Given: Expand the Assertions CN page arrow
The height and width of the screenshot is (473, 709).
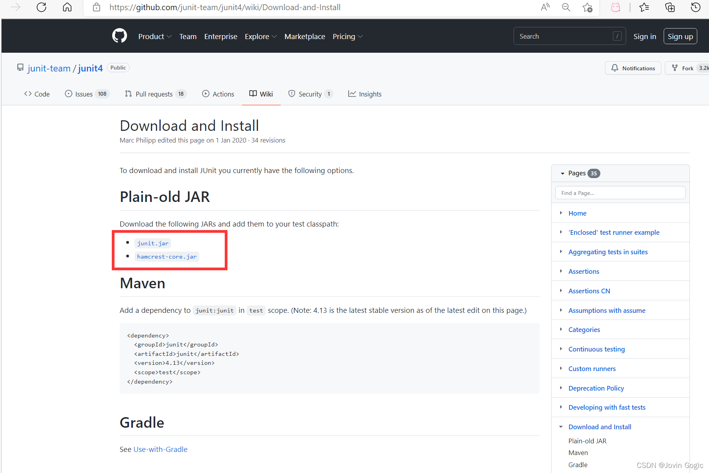Looking at the screenshot, I should tap(561, 291).
